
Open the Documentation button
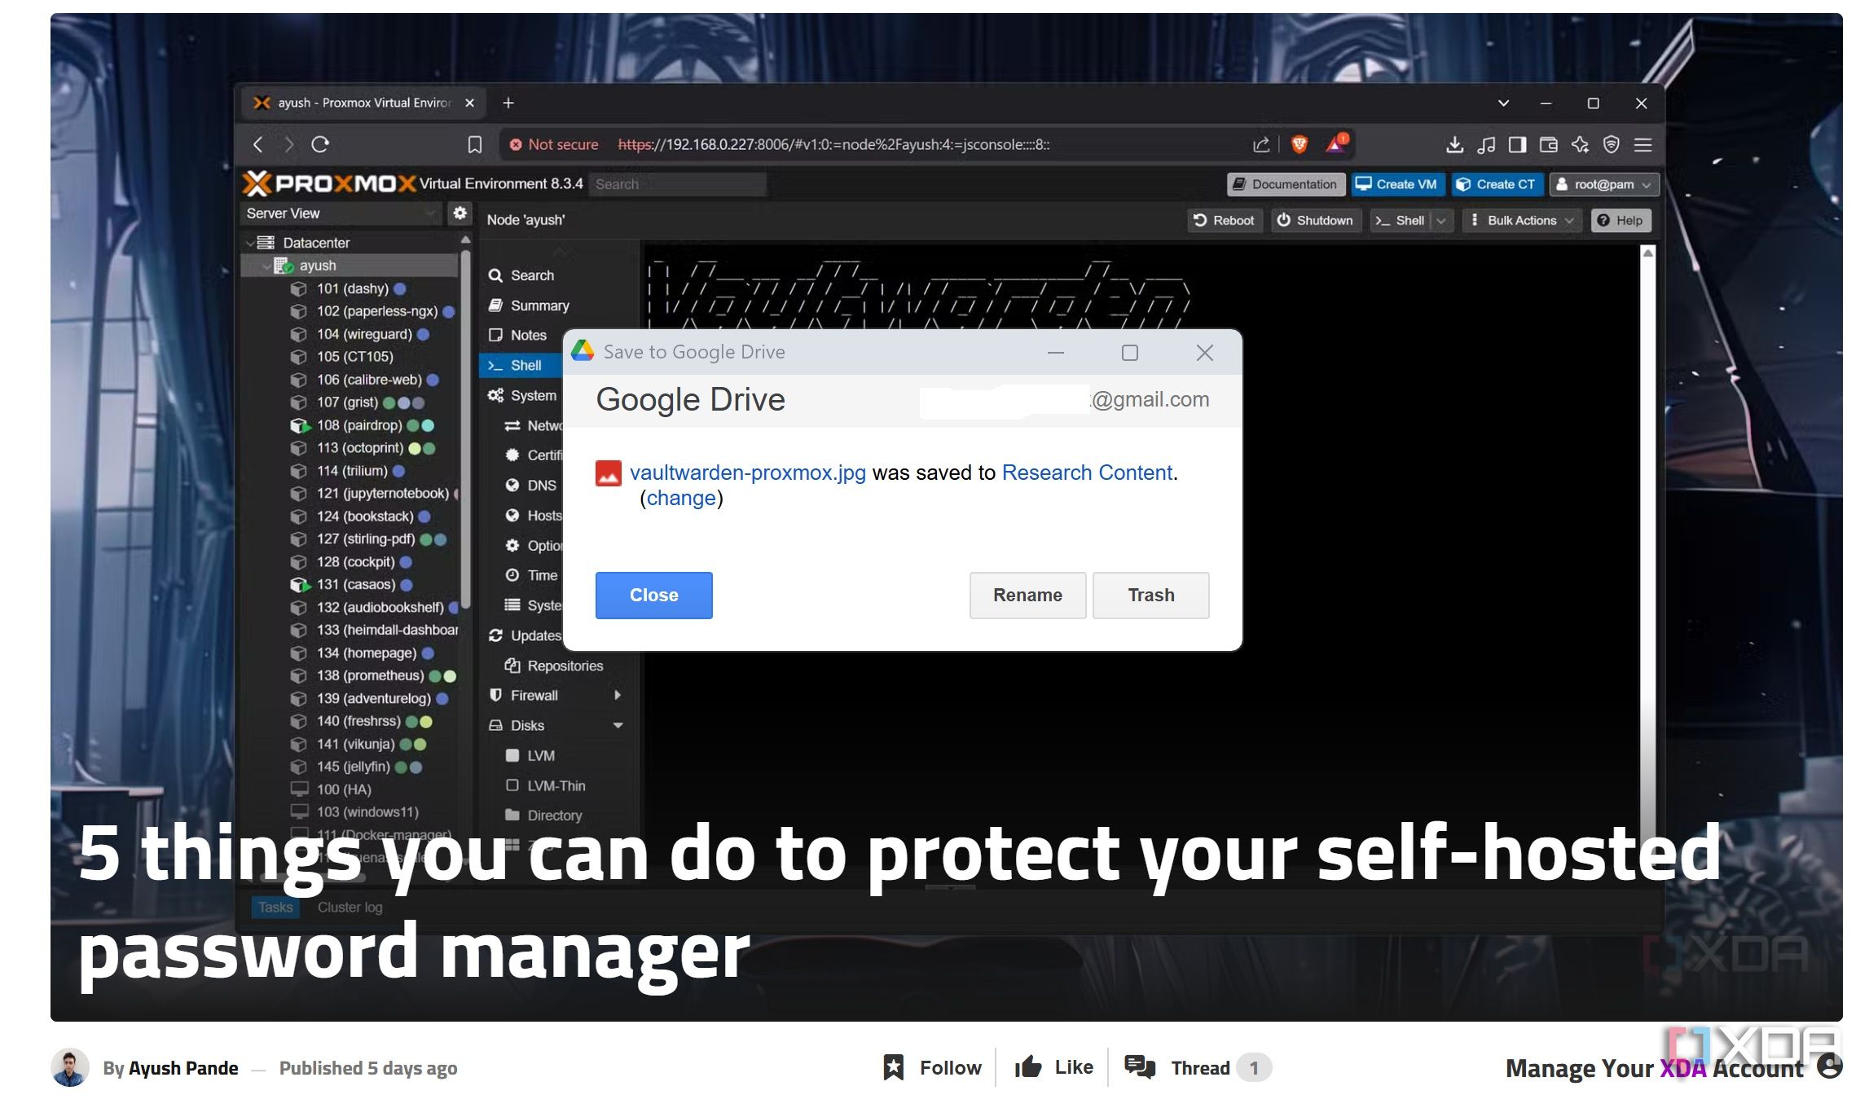[1285, 184]
